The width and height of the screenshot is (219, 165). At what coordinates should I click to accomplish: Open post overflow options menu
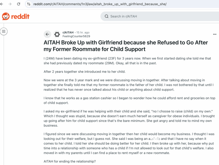215,34
